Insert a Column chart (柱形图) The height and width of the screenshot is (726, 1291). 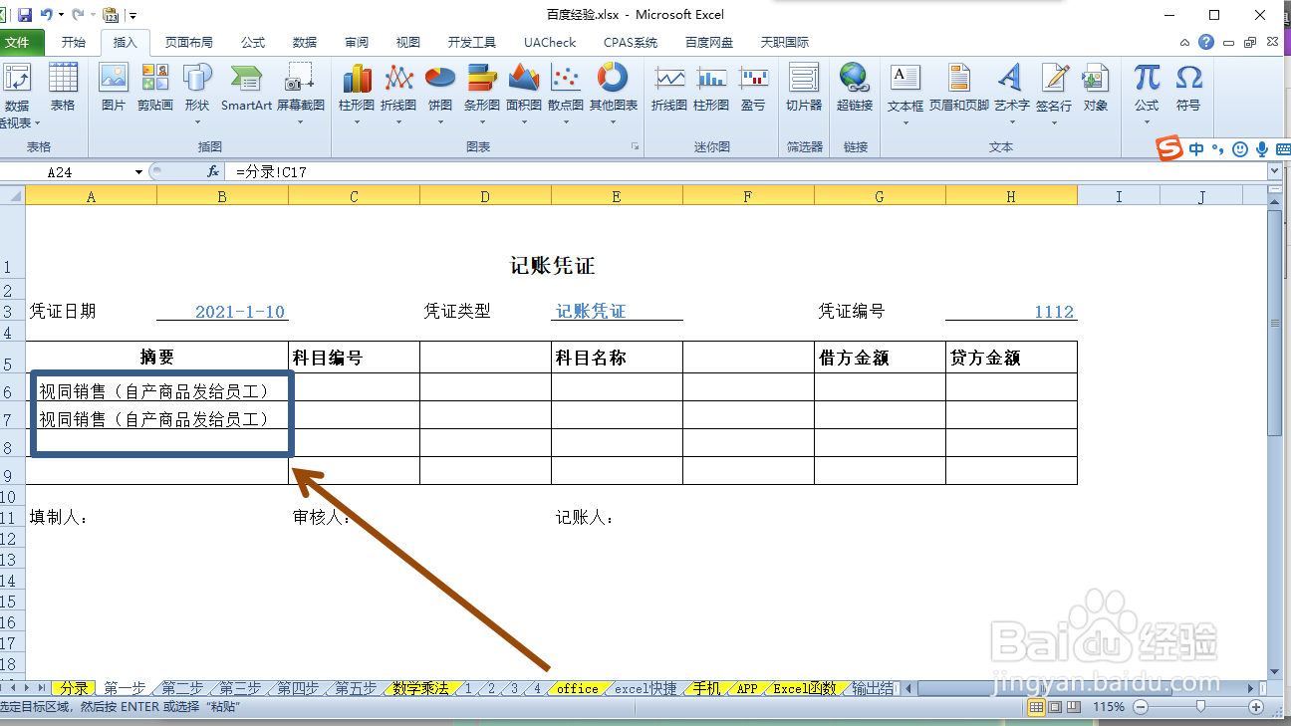(357, 93)
